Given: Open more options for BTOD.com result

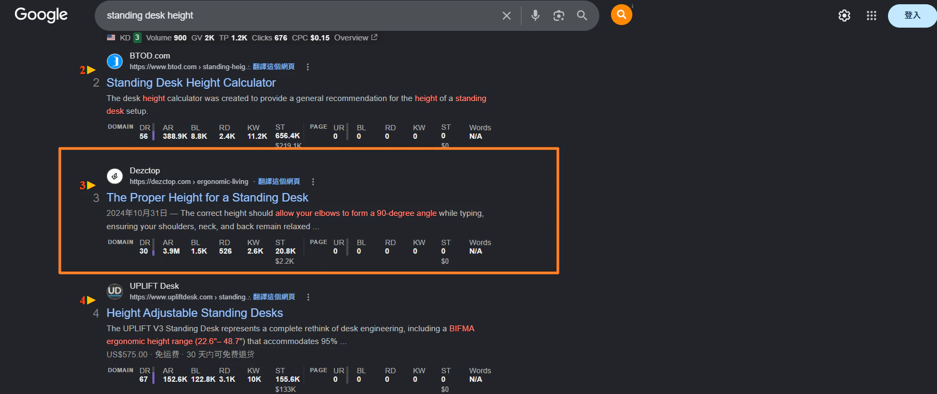Looking at the screenshot, I should 308,67.
